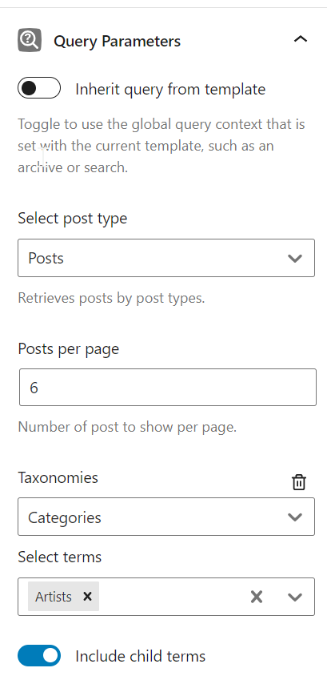This screenshot has width=327, height=684.
Task: Click inside the Select terms search area
Action: 172,597
